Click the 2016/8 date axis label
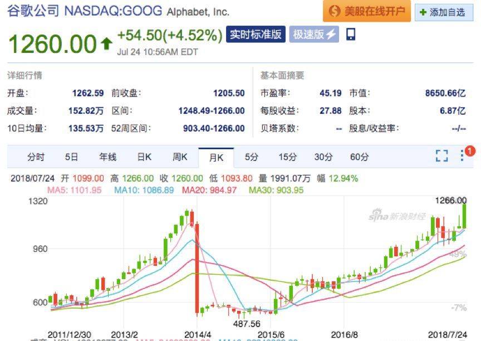 point(344,334)
